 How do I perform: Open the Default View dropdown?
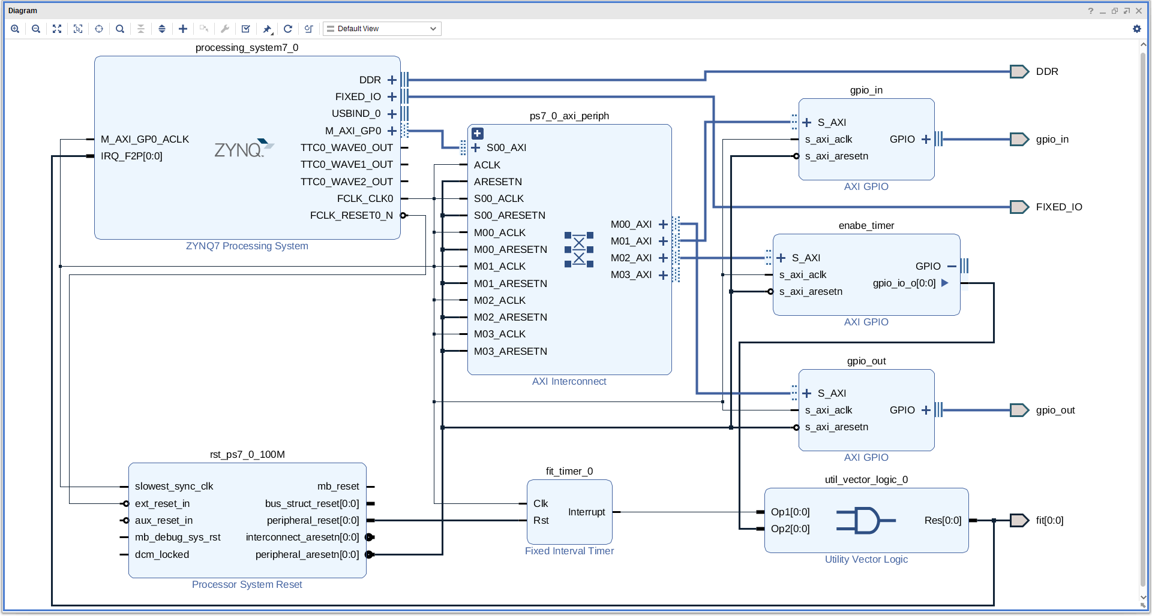coord(382,29)
